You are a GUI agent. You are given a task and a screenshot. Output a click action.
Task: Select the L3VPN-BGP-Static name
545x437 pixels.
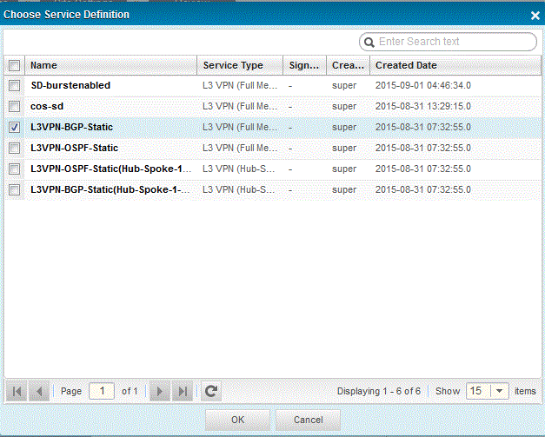[71, 127]
